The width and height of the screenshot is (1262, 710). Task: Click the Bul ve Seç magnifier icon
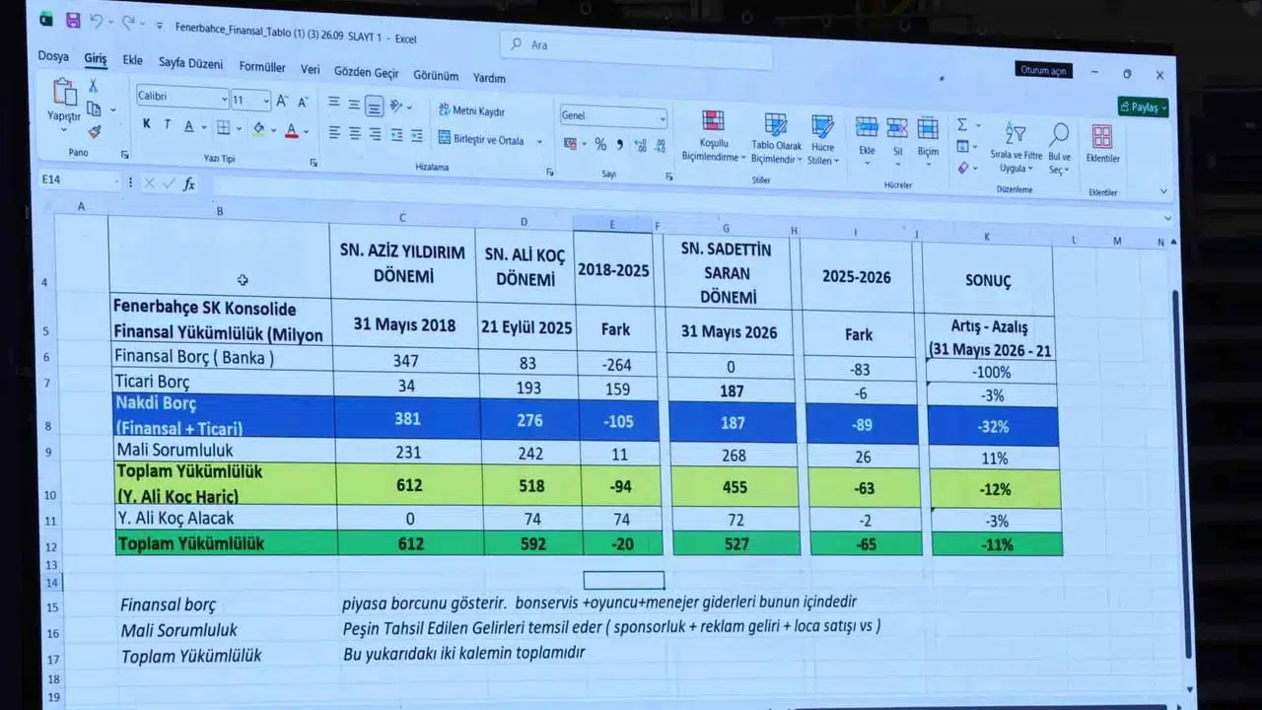(1059, 133)
